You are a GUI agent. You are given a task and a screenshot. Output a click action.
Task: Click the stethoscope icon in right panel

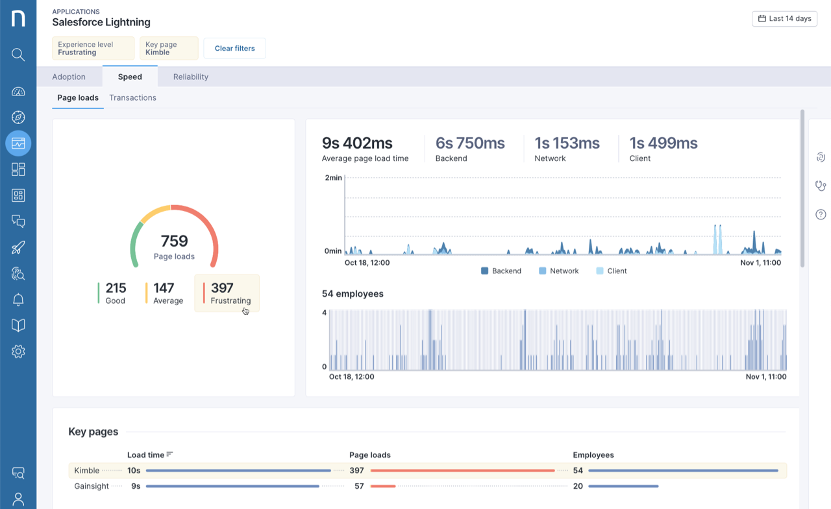[x=821, y=186]
